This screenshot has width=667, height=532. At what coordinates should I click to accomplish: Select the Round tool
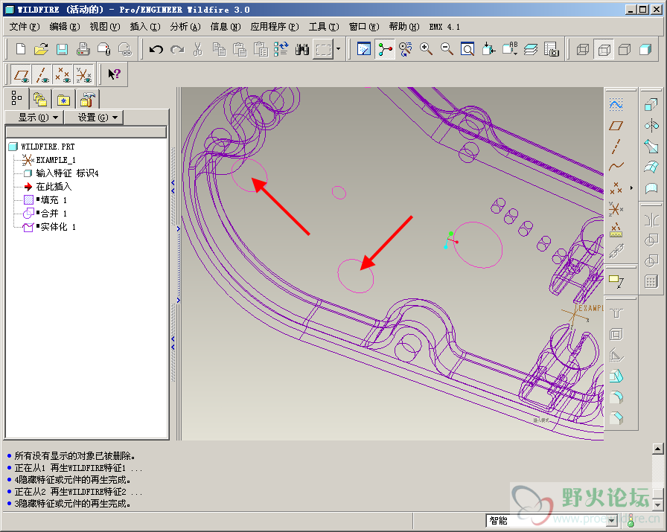(x=616, y=397)
